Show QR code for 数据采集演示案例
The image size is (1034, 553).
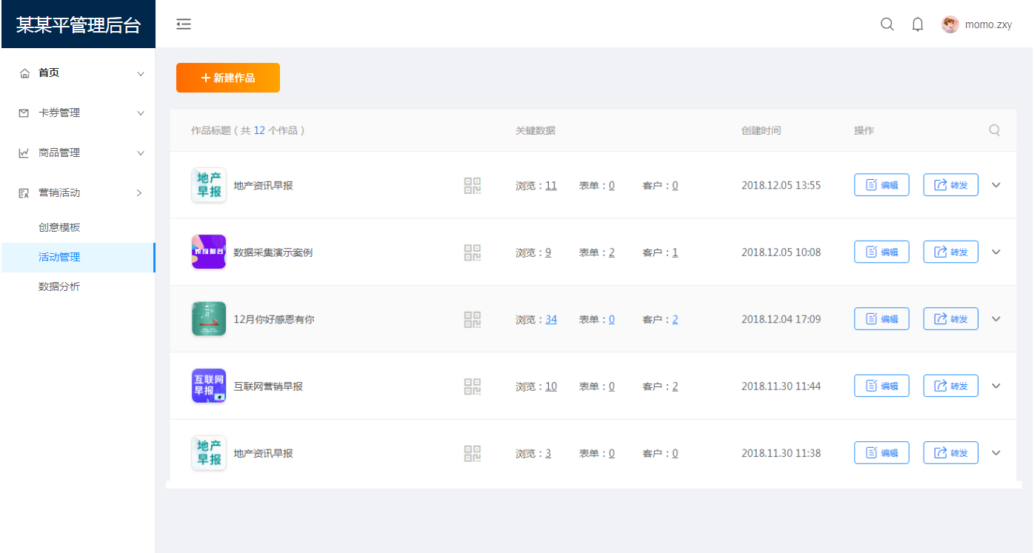473,252
